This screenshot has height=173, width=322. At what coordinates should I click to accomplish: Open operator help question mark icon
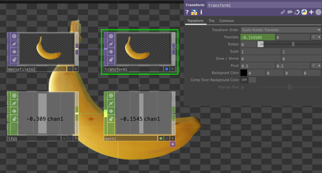click(187, 12)
